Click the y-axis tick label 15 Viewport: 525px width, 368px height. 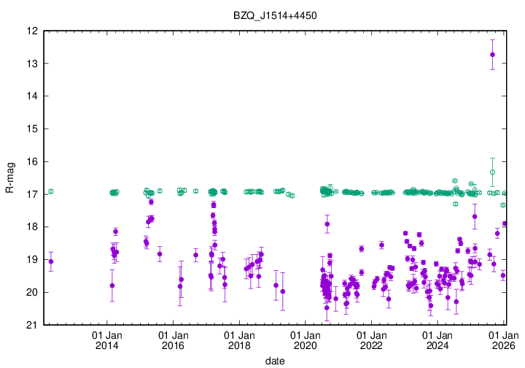33,129
